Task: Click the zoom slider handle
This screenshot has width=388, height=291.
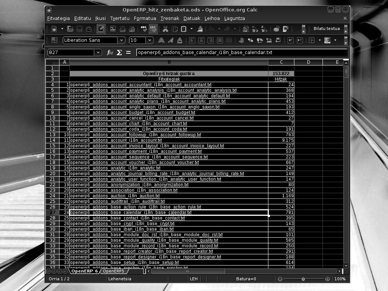Action: [x=303, y=279]
